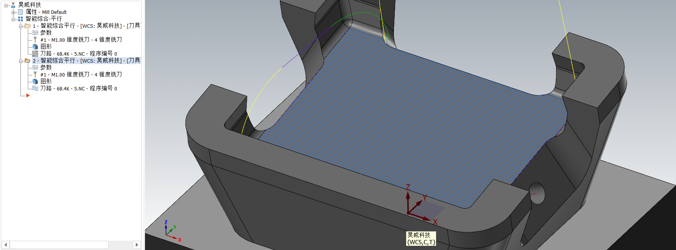
Task: Click the red WCS axes origin on the part
Action: click(x=409, y=213)
